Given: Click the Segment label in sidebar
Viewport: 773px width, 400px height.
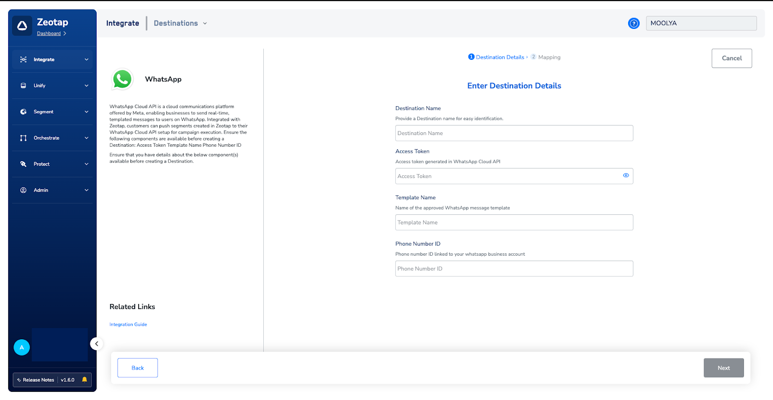Looking at the screenshot, I should (43, 112).
